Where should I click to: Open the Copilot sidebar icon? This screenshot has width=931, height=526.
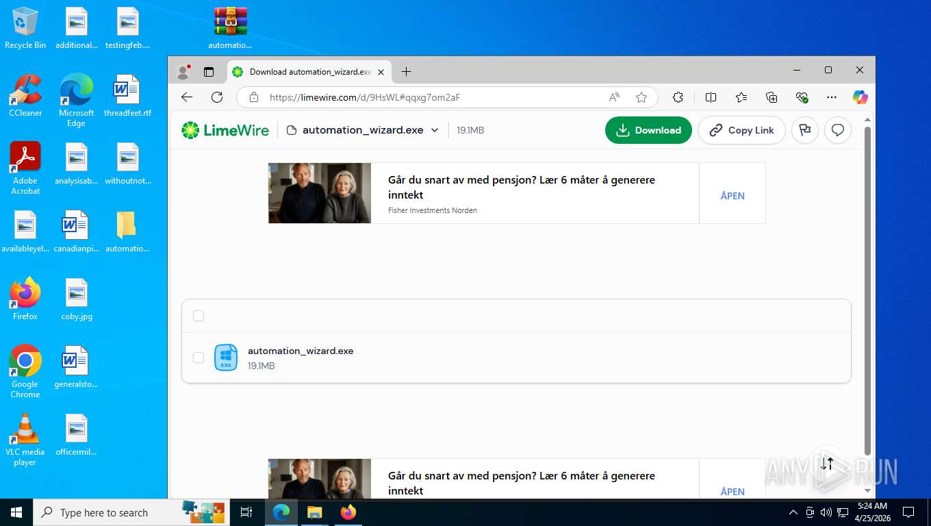(860, 97)
